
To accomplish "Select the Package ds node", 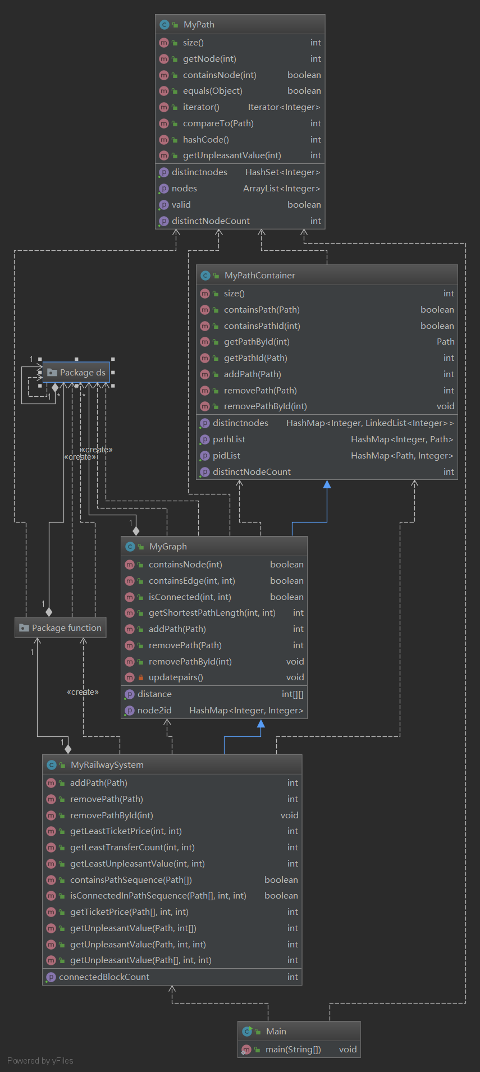I will point(76,373).
